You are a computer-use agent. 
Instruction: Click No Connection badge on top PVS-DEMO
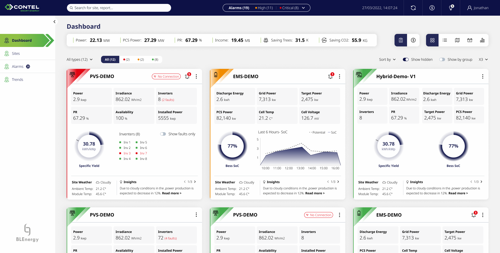point(166,76)
